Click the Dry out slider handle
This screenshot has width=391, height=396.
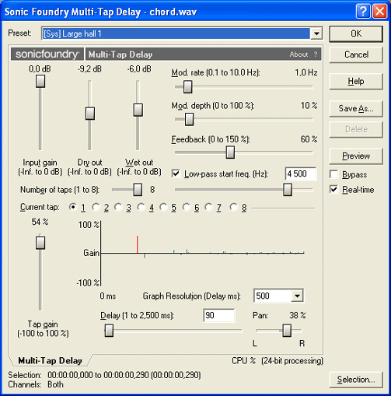(x=90, y=114)
